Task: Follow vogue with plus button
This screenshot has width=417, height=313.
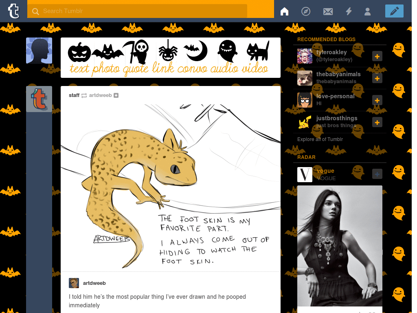Action: pos(377,174)
